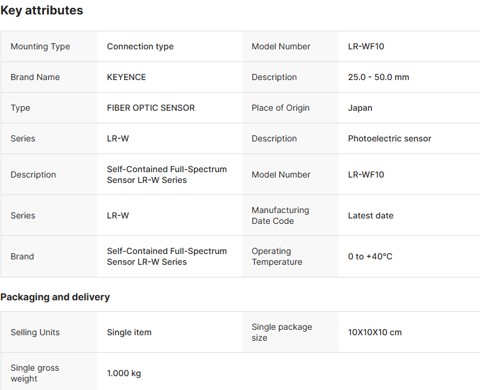Select the Brand Name label
This screenshot has width=480, height=390.
(35, 77)
